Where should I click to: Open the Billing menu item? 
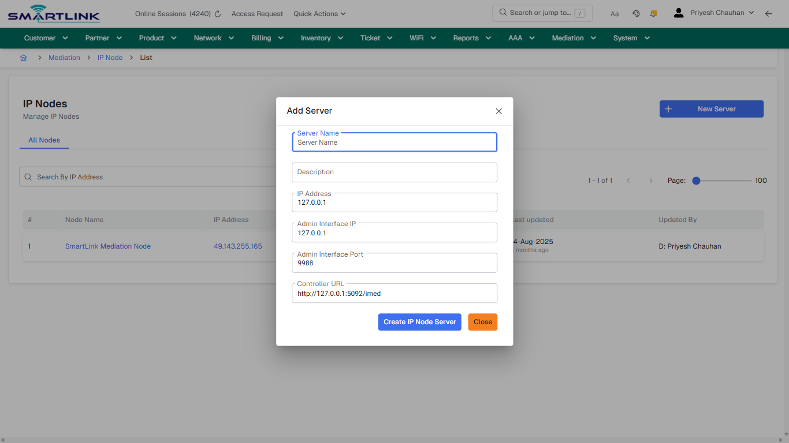coord(261,37)
